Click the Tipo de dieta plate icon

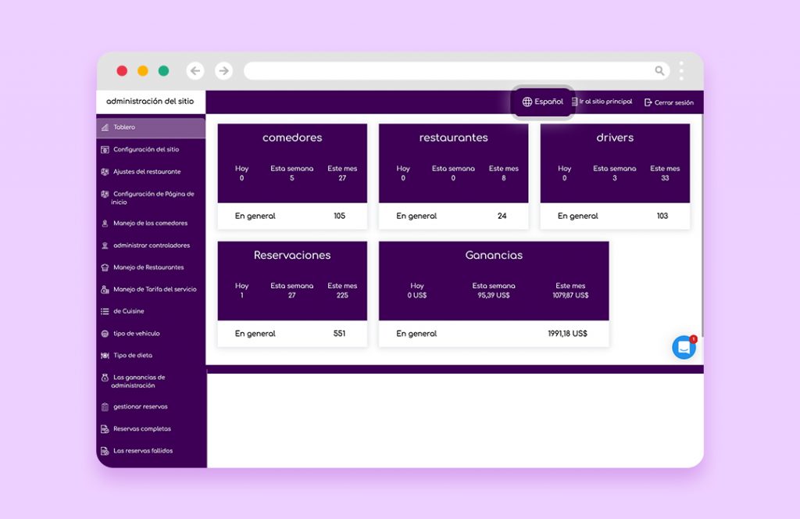point(105,355)
